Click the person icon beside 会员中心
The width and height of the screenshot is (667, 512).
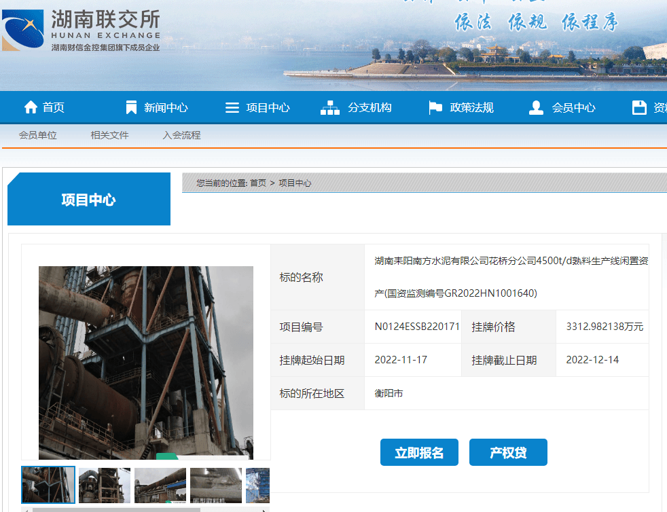pyautogui.click(x=537, y=107)
